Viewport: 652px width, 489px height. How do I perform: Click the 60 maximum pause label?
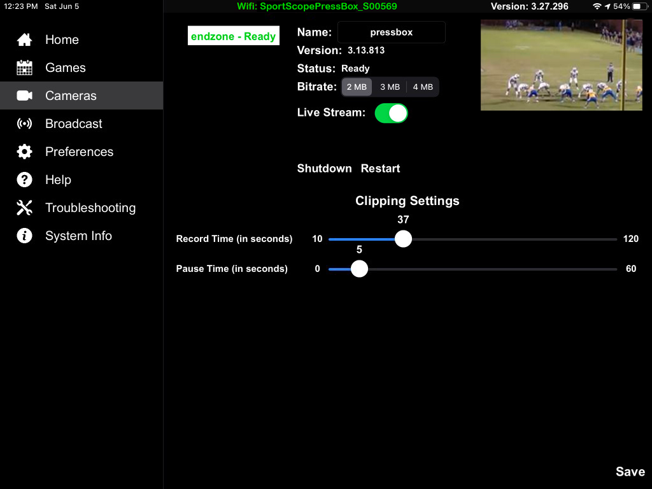click(x=631, y=269)
